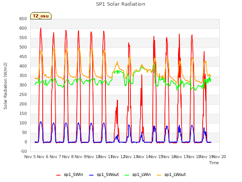Click the red sp1_SWin legend swatch
Viewport: 242px width, 182px height.
tap(59, 175)
